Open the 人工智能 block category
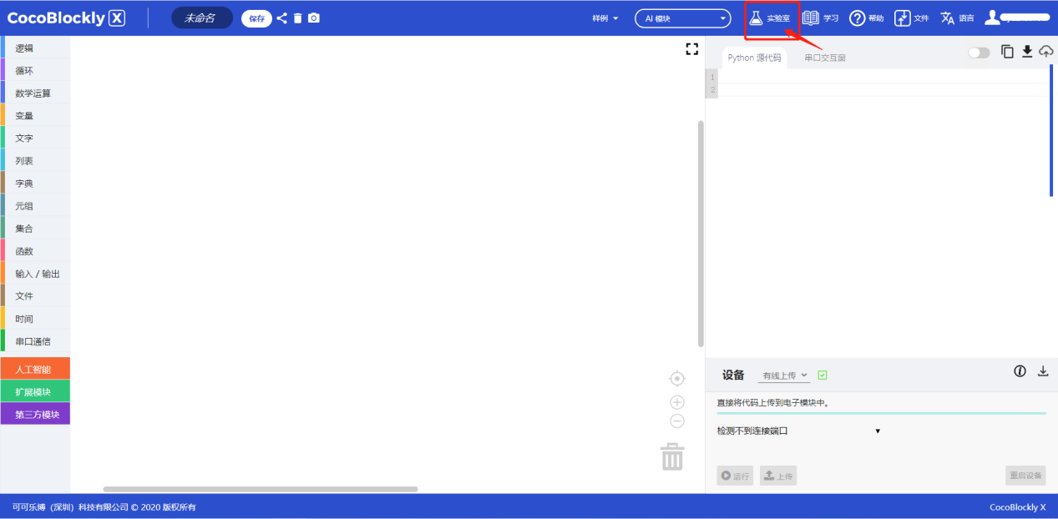The image size is (1058, 519). click(x=35, y=369)
